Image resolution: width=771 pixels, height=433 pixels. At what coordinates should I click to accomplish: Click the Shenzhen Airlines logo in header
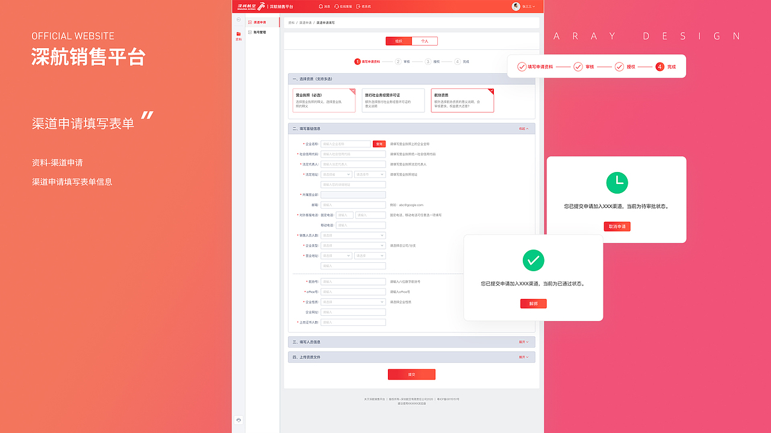251,6
